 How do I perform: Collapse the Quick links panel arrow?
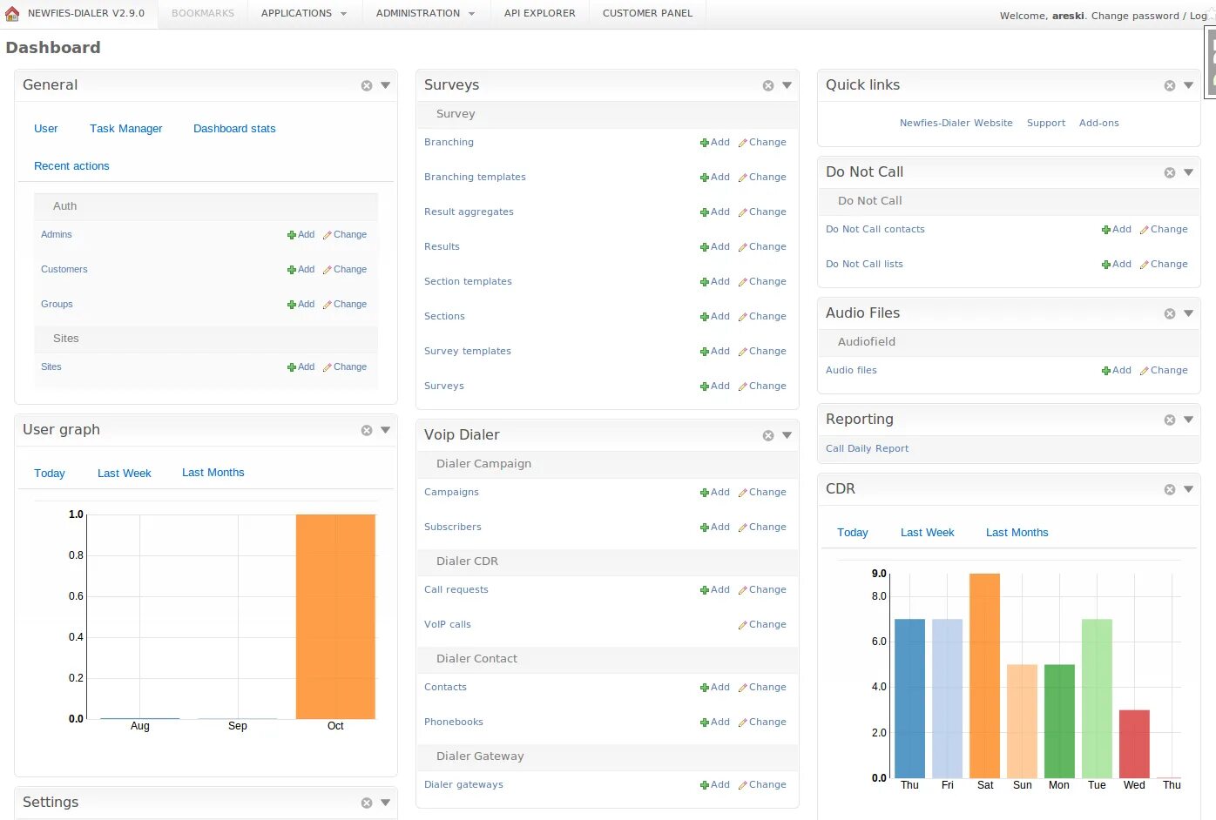[x=1188, y=85]
